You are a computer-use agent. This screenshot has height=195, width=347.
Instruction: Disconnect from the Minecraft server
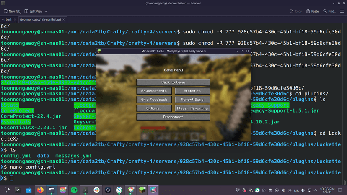coord(173,117)
